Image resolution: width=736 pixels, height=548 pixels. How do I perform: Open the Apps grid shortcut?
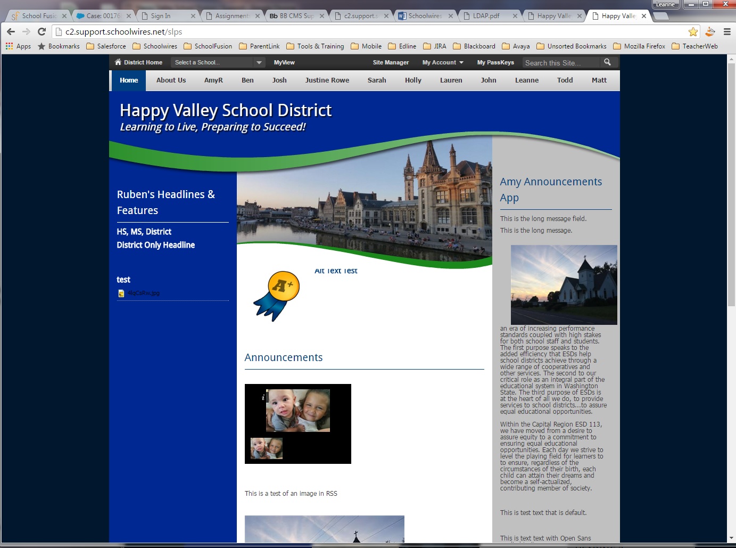[x=18, y=46]
